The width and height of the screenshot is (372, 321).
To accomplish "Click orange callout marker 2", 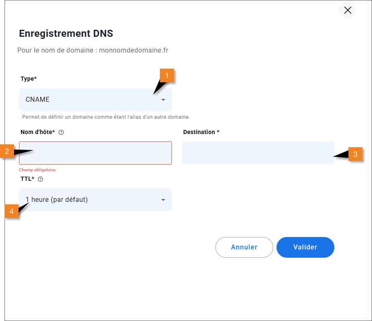I will [x=7, y=151].
